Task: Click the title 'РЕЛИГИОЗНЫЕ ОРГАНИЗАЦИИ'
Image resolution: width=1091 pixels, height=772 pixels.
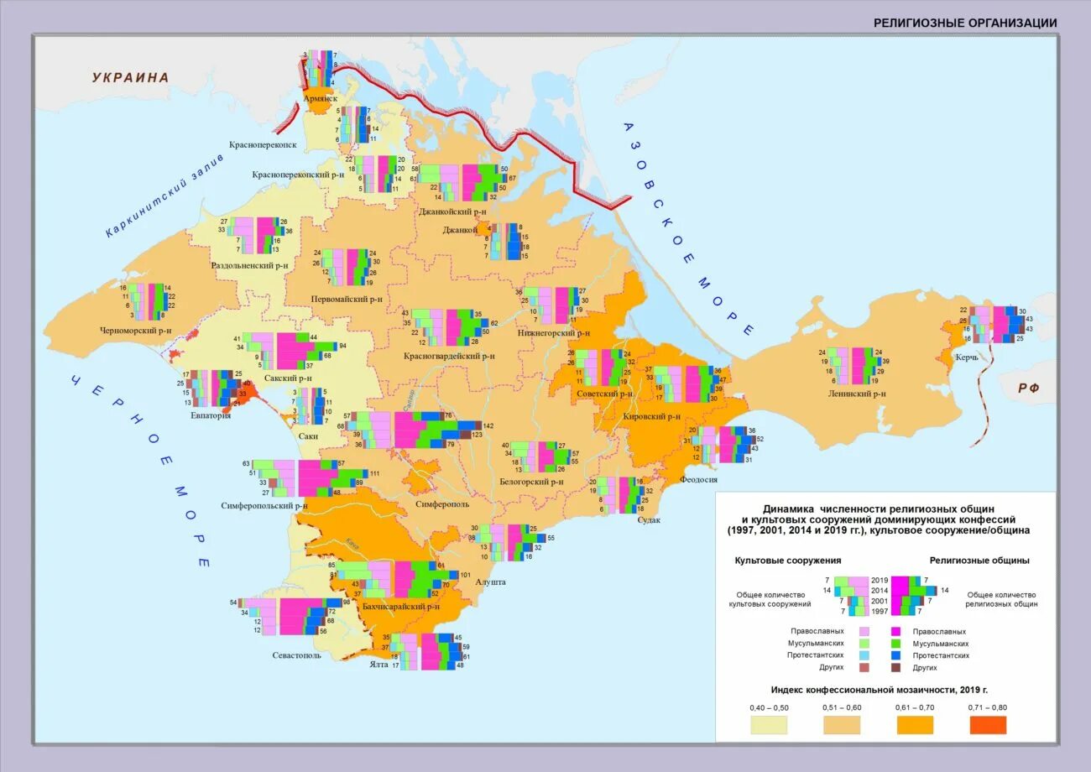Action: [965, 23]
